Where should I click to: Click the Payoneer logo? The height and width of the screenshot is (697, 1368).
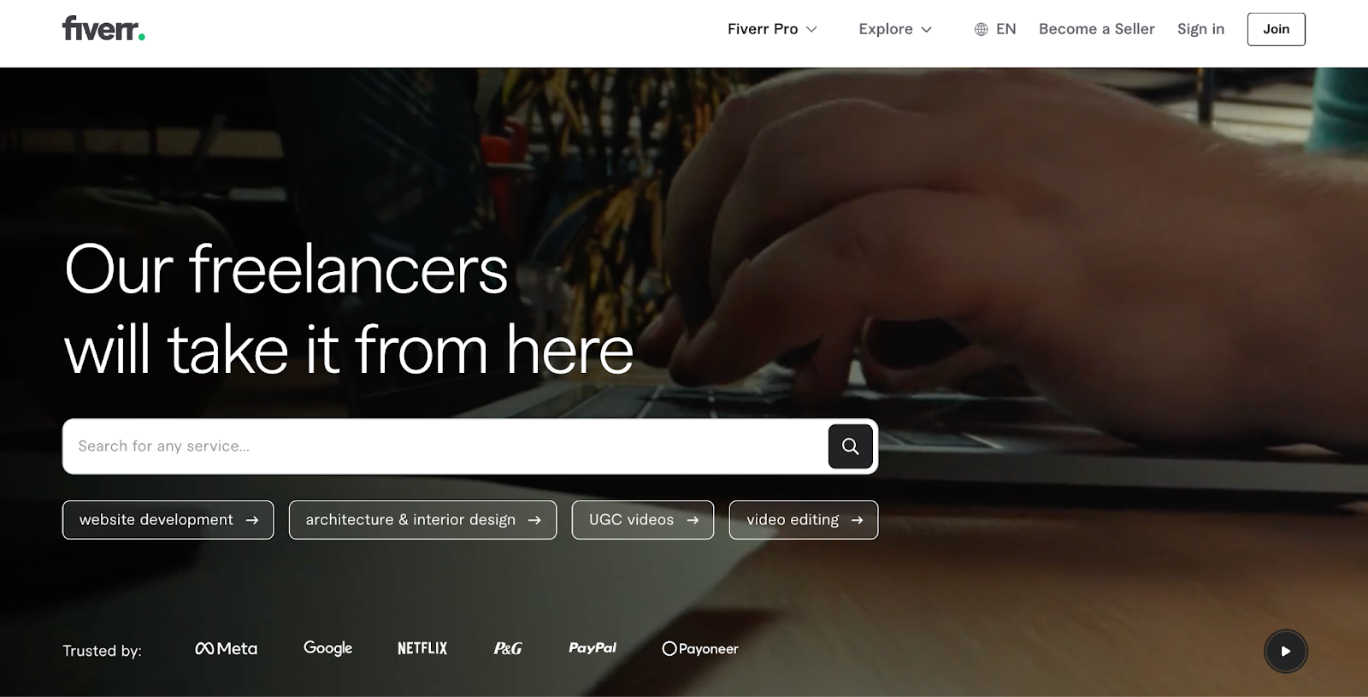pos(700,649)
